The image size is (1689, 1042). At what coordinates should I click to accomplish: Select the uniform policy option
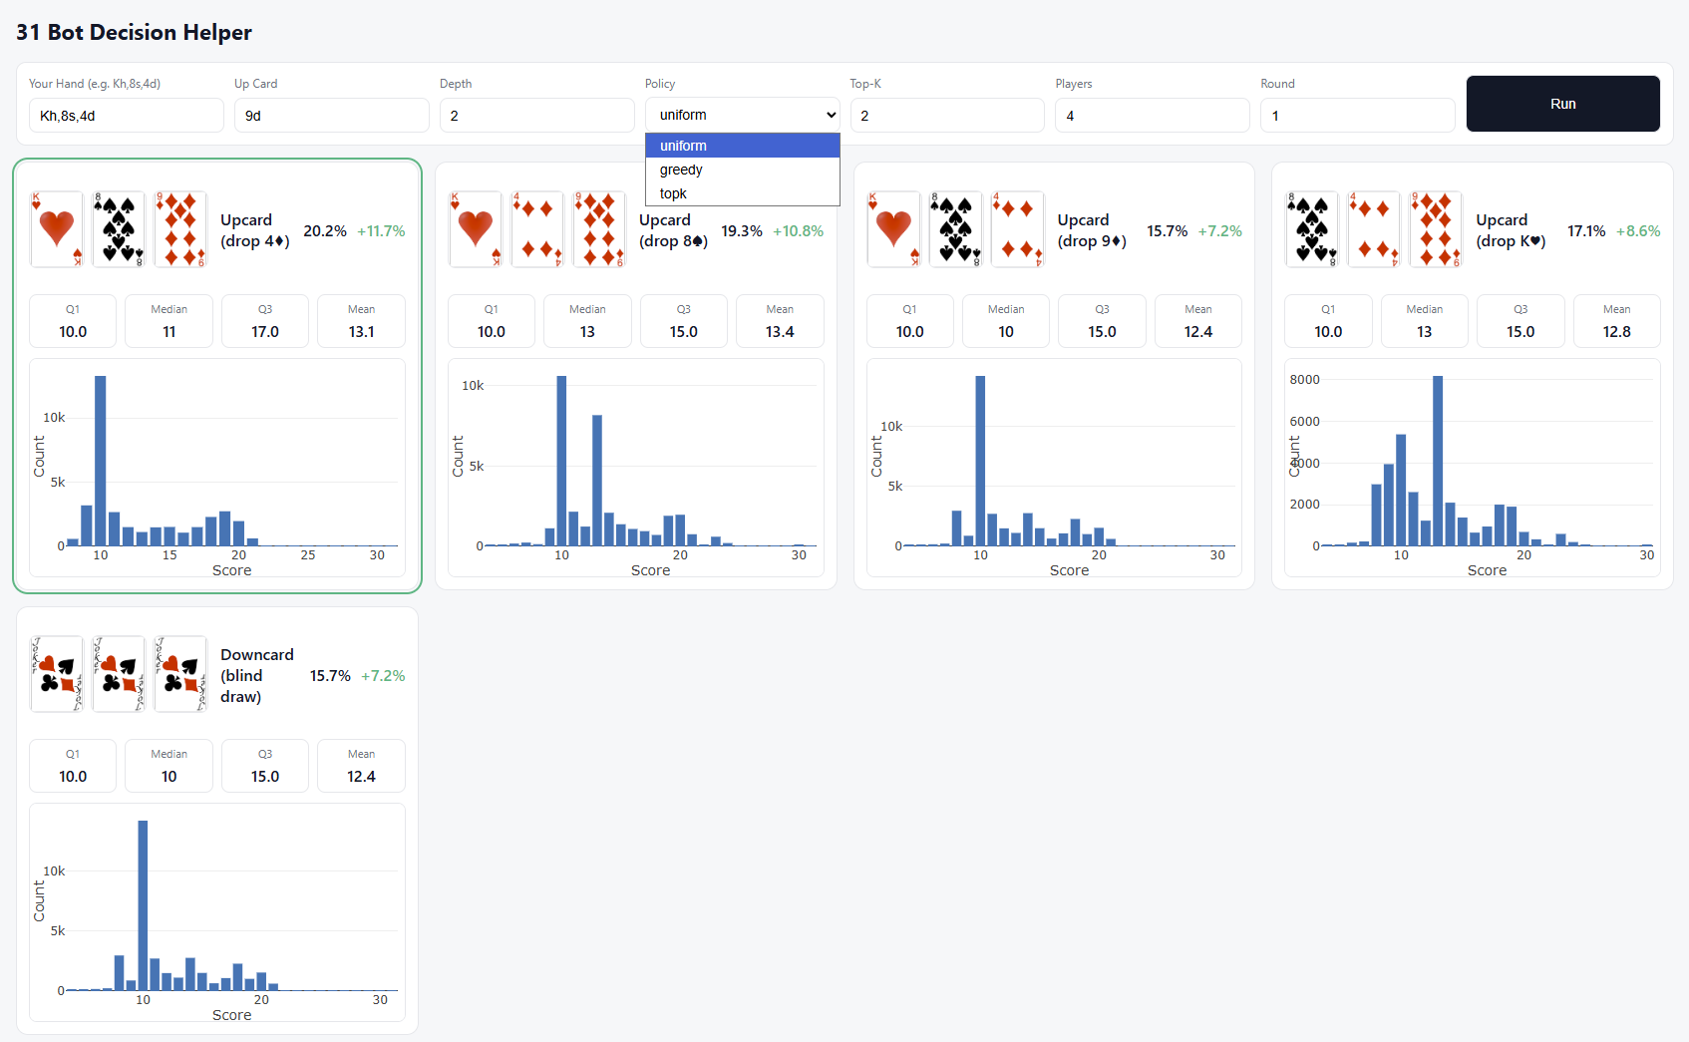683,146
